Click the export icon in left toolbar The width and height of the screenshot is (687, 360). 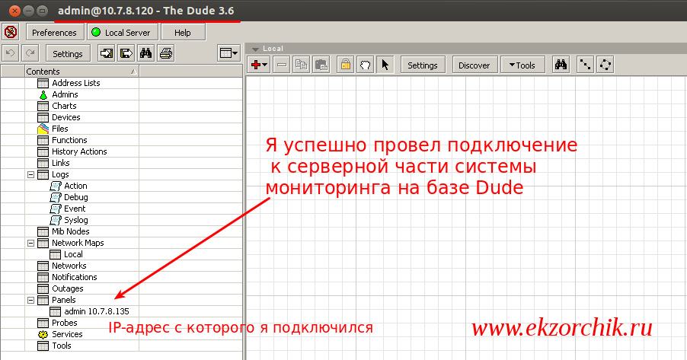point(126,53)
